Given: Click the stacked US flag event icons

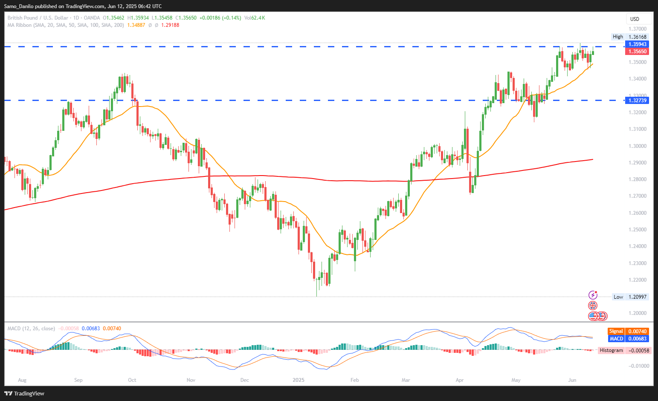Looking at the screenshot, I should (x=597, y=316).
